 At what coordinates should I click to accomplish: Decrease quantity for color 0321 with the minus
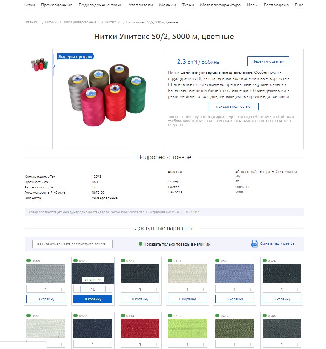77,289
